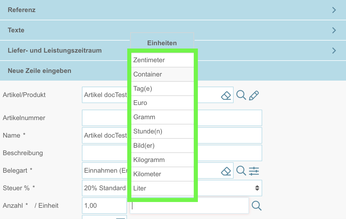Expand the Referenz section

click(x=334, y=10)
